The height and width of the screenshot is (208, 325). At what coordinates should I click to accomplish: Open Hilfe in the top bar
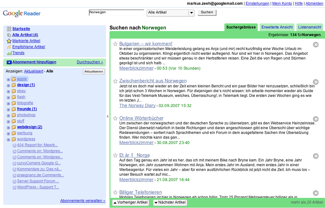tap(299, 3)
